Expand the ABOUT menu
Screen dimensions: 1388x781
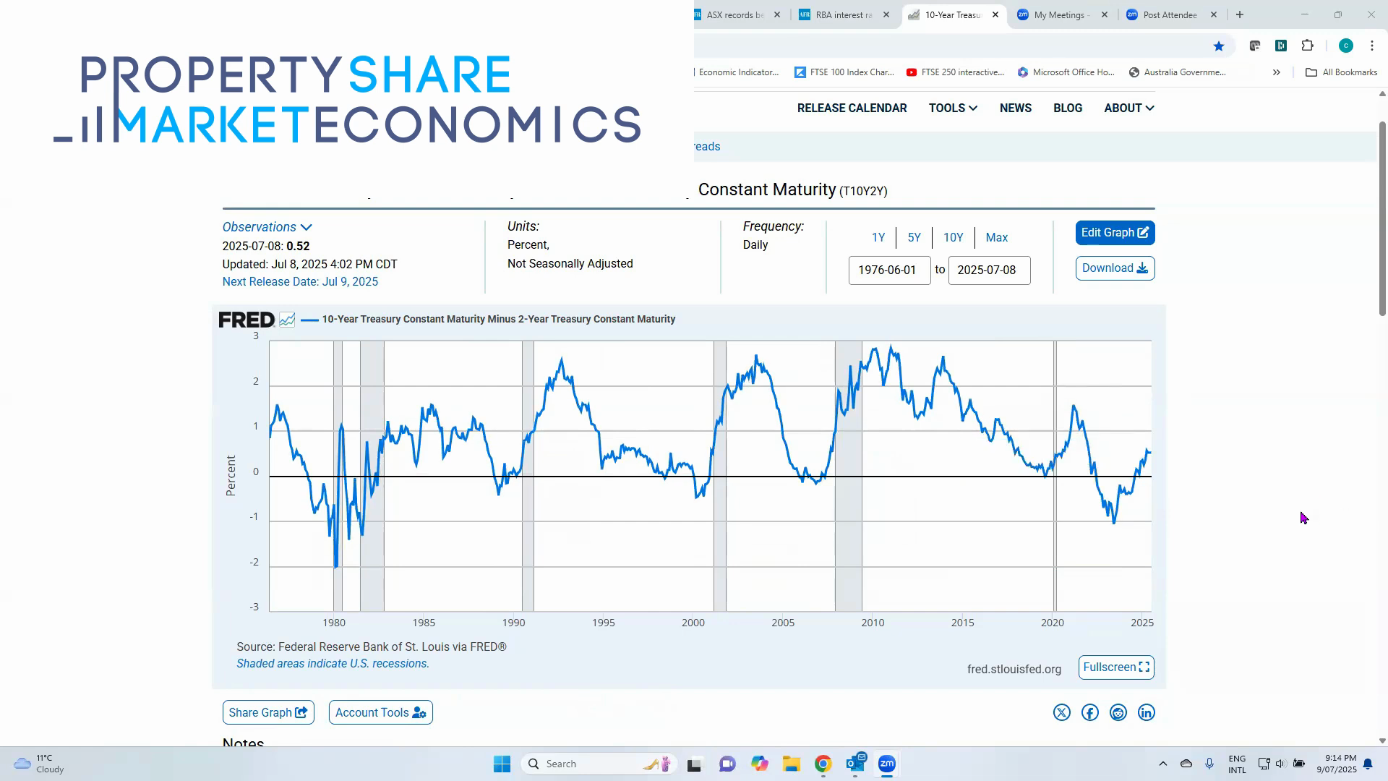coord(1128,108)
